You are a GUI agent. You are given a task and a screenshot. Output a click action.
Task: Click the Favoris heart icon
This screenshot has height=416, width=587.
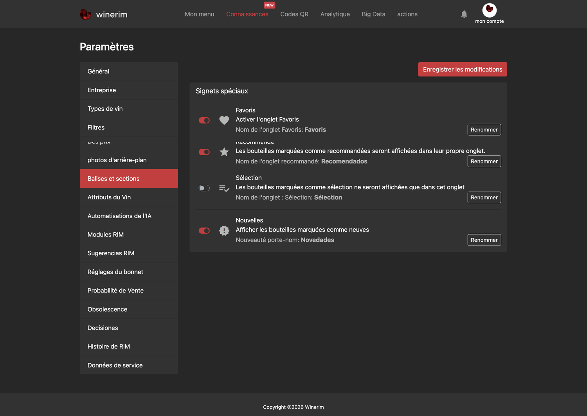[x=224, y=120]
